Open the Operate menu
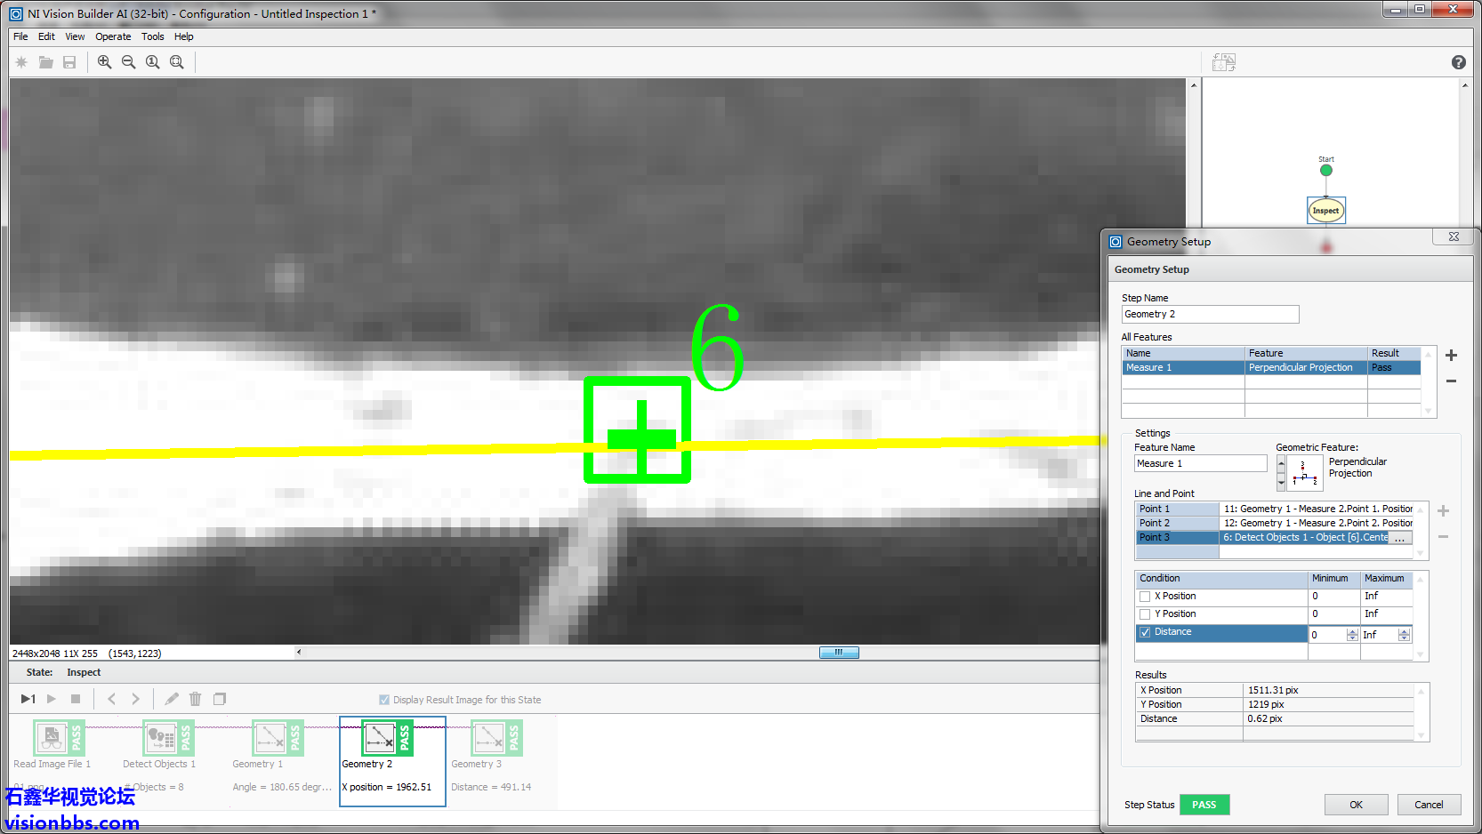1482x834 pixels. [113, 36]
